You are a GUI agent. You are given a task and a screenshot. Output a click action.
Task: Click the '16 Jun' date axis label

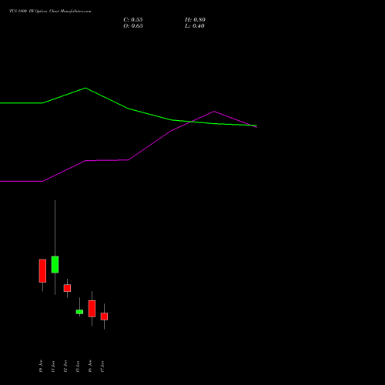[90, 367]
